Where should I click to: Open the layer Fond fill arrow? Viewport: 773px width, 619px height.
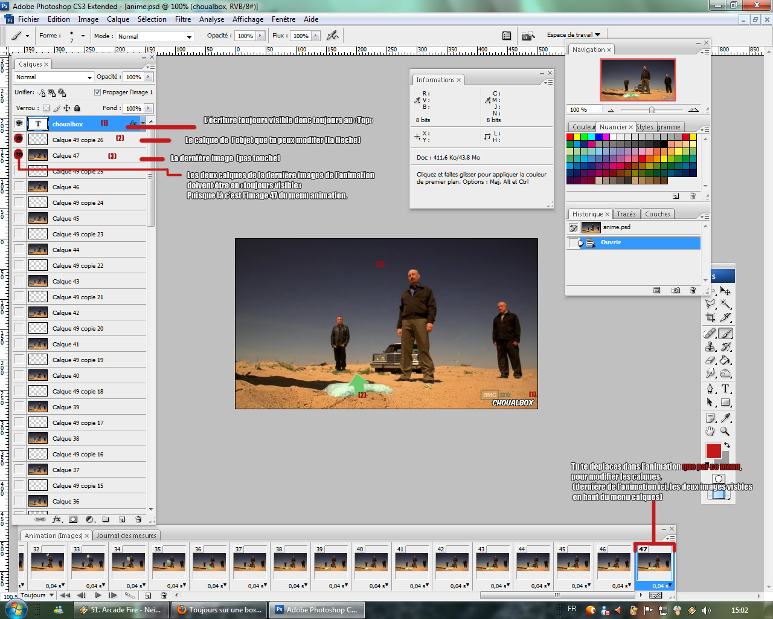(149, 108)
